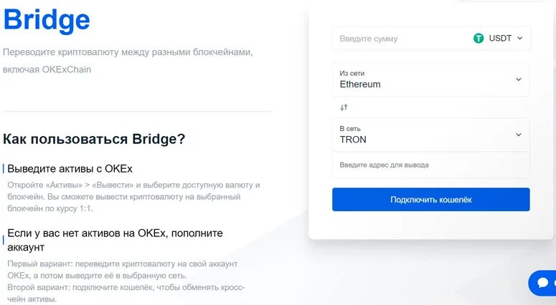
Task: Select the Как пользоваться Bridge? heading
Action: [94, 139]
